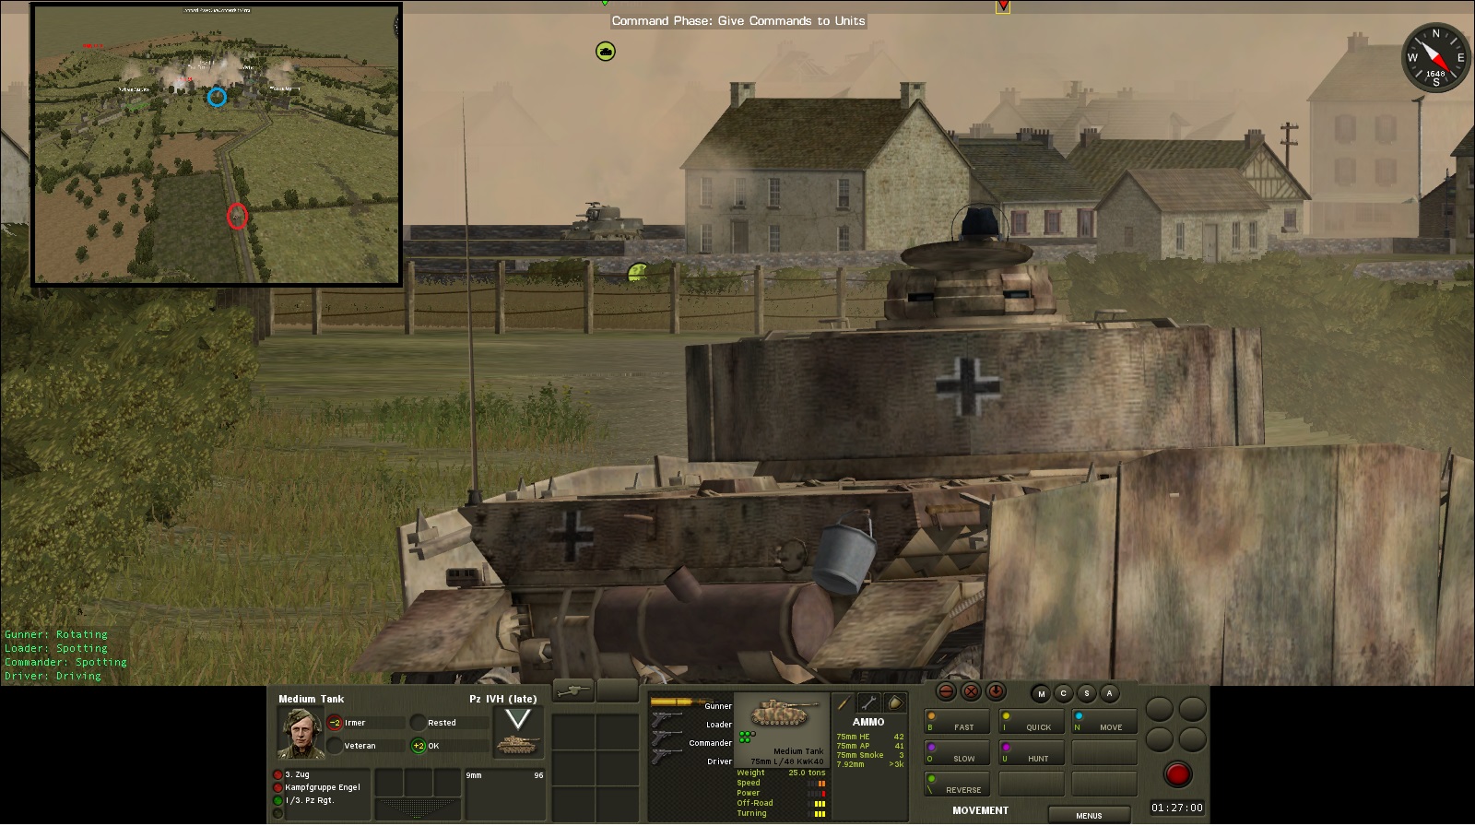Issue the REVERSE movement order
1475x826 pixels.
coord(957,785)
